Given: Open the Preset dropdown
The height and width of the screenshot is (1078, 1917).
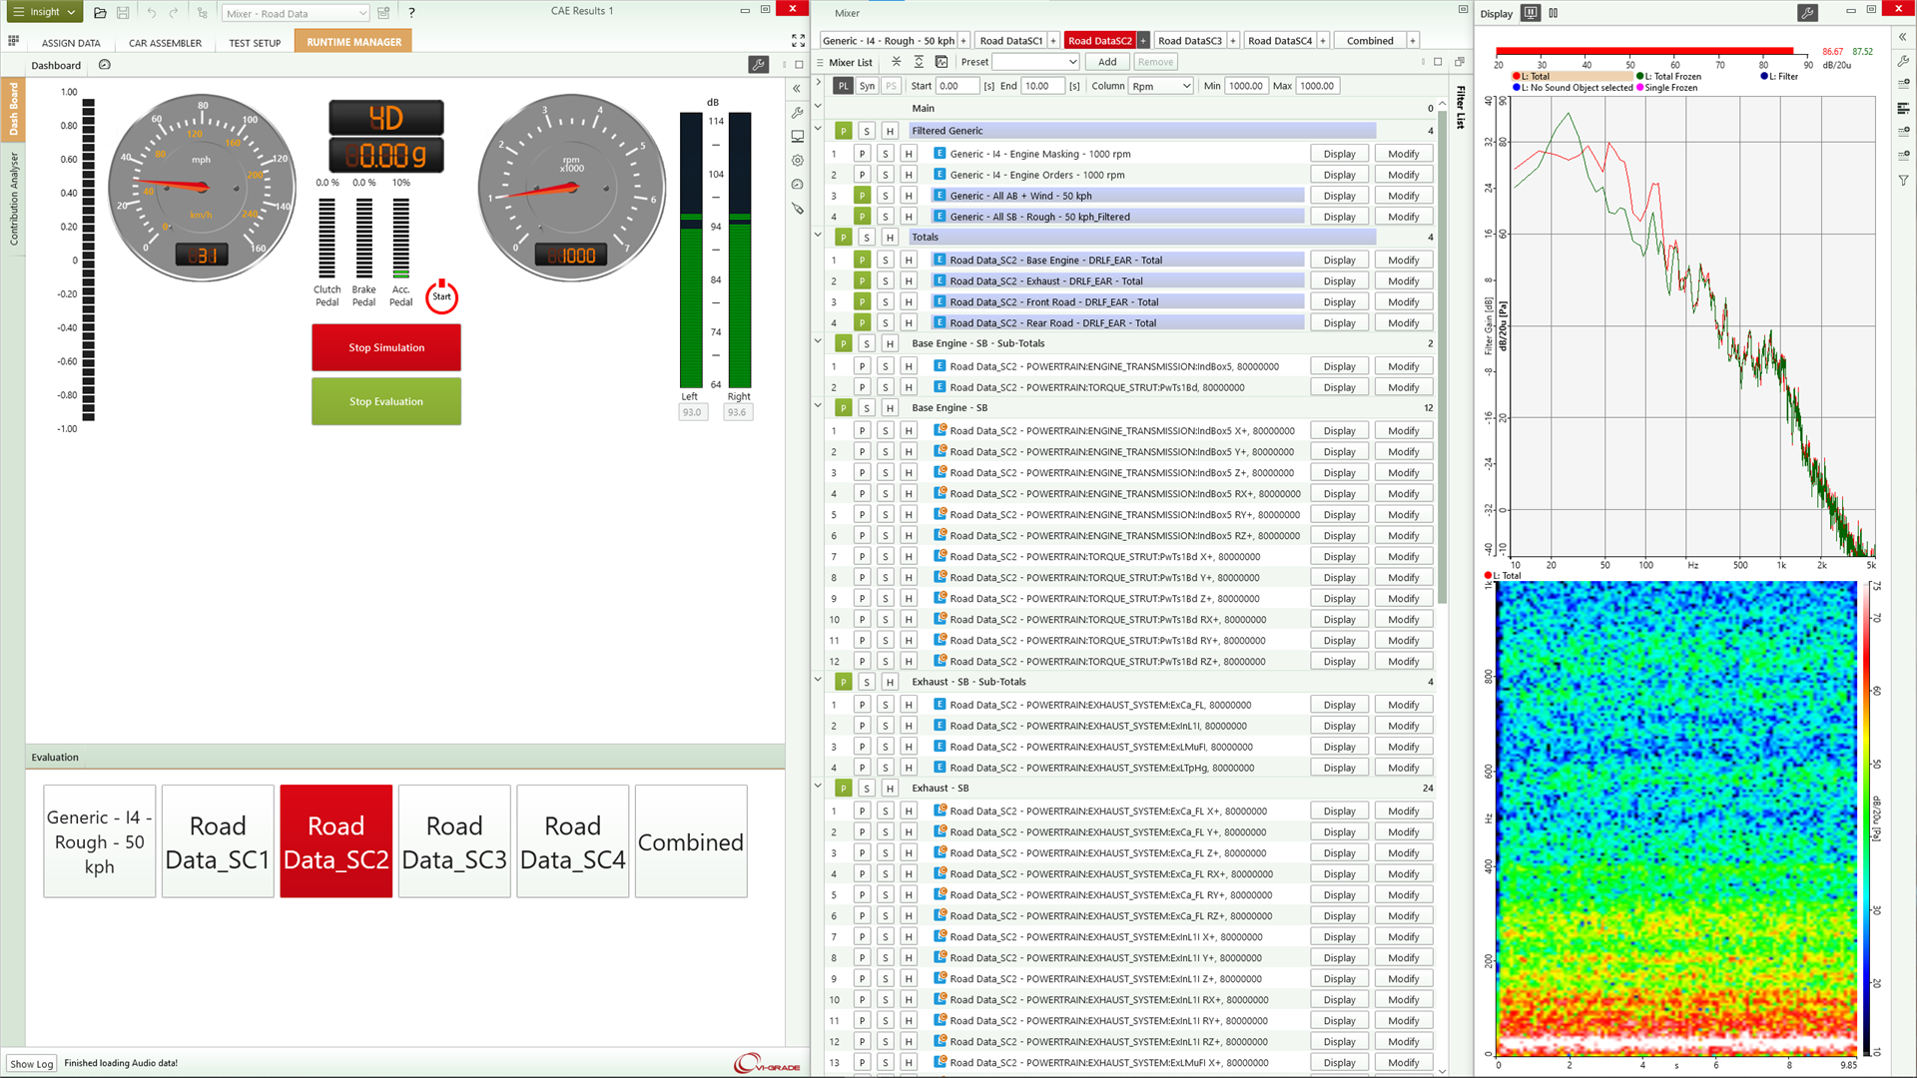Looking at the screenshot, I should 1035,62.
